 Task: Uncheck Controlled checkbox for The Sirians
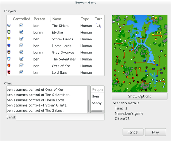[x=21, y=26]
